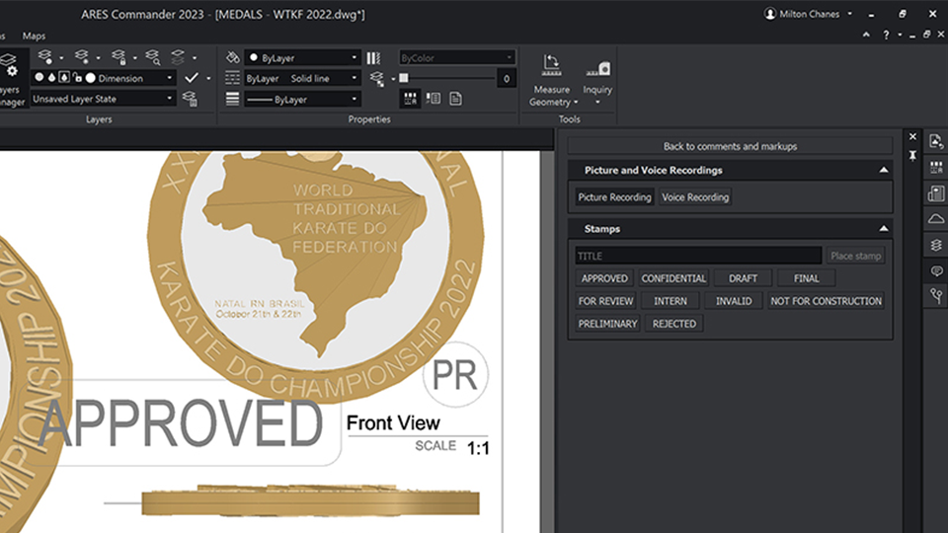Pin the comments panel
This screenshot has width=948, height=533.
pyautogui.click(x=912, y=156)
